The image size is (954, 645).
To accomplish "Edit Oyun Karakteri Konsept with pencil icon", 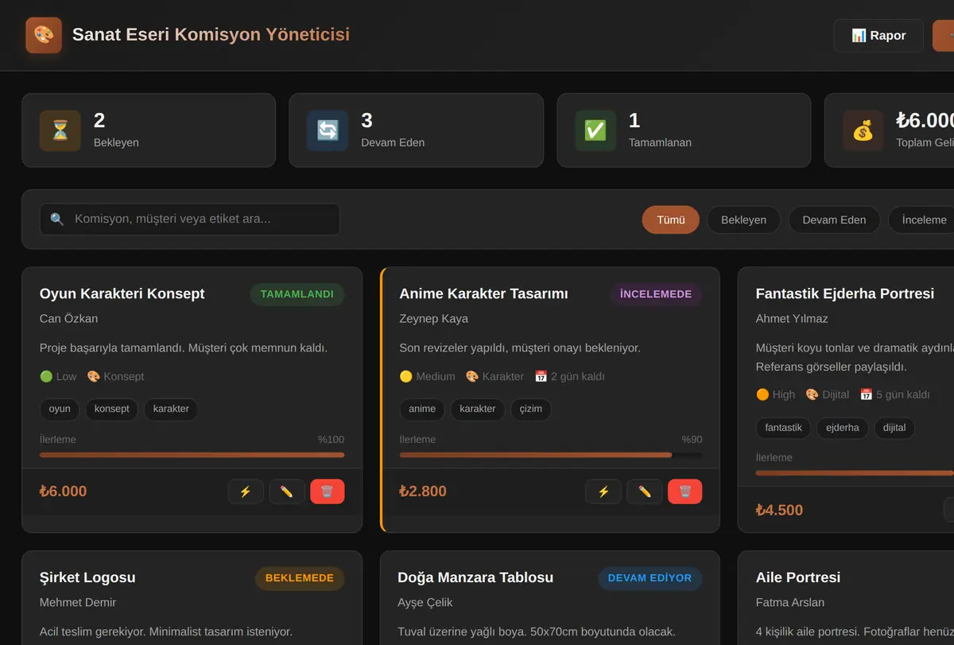I will (287, 492).
